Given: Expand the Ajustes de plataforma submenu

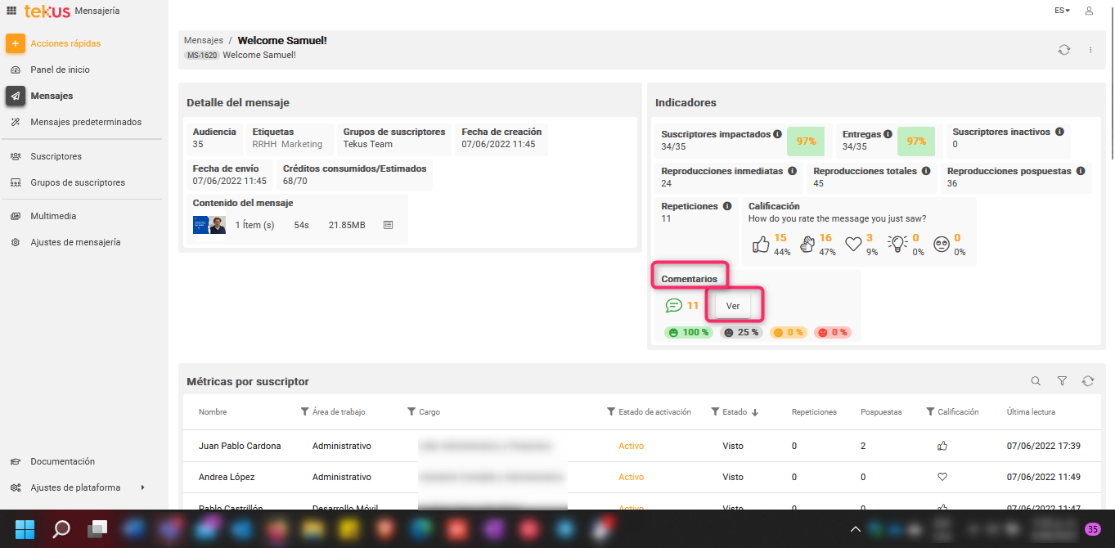Looking at the screenshot, I should (x=142, y=487).
